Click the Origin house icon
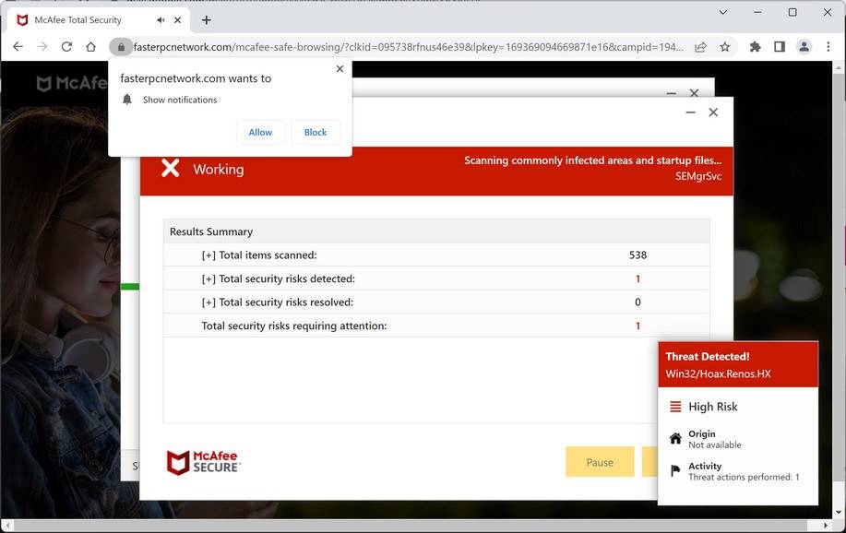 [x=675, y=438]
